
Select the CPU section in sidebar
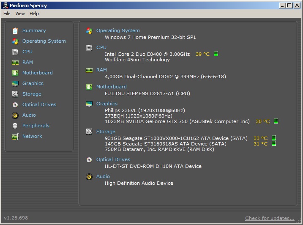point(27,52)
